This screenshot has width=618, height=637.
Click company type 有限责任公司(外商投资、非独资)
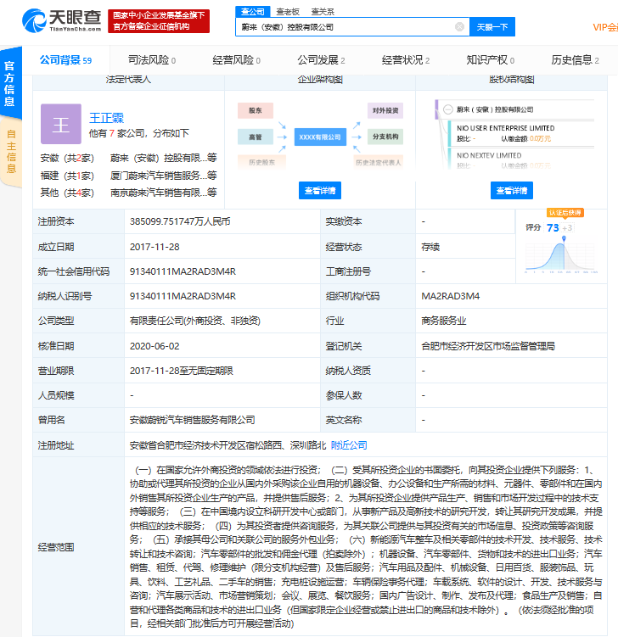[195, 321]
